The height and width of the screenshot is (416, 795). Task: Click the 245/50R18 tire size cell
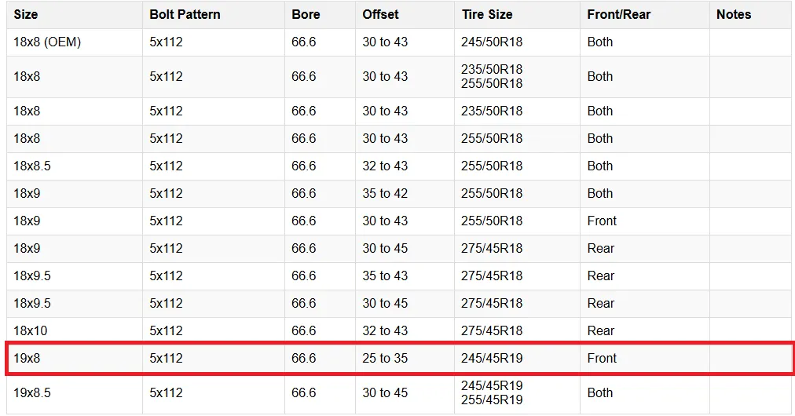492,42
